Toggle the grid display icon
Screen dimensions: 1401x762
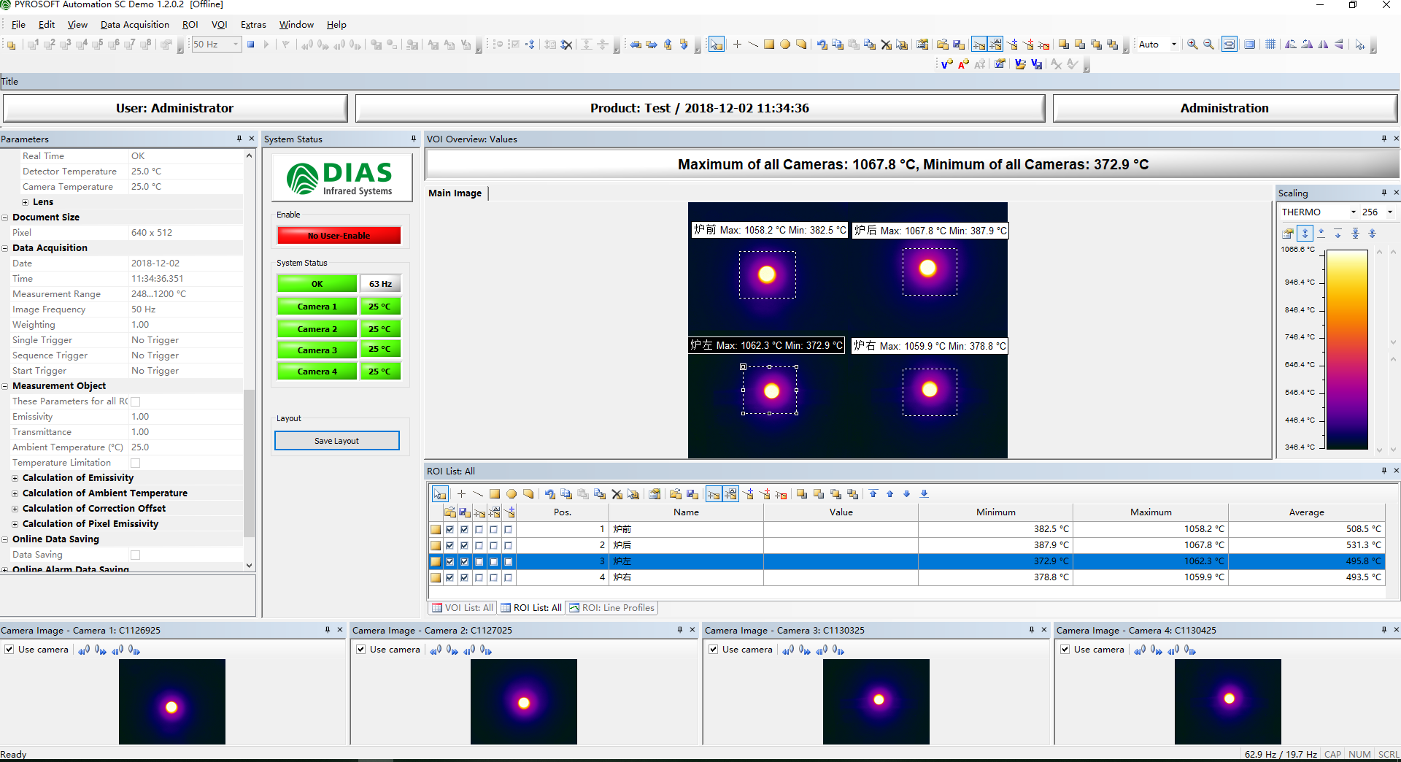(x=1270, y=45)
